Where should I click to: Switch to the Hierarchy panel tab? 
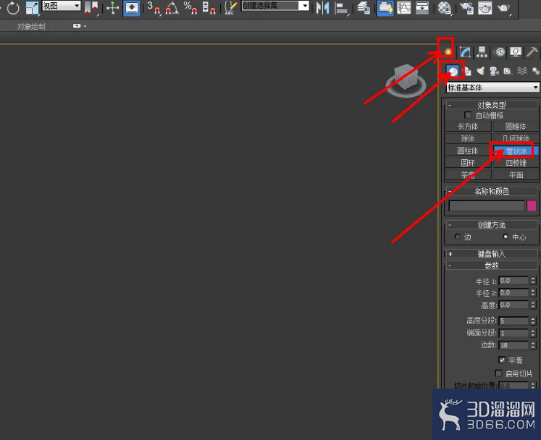tap(482, 52)
